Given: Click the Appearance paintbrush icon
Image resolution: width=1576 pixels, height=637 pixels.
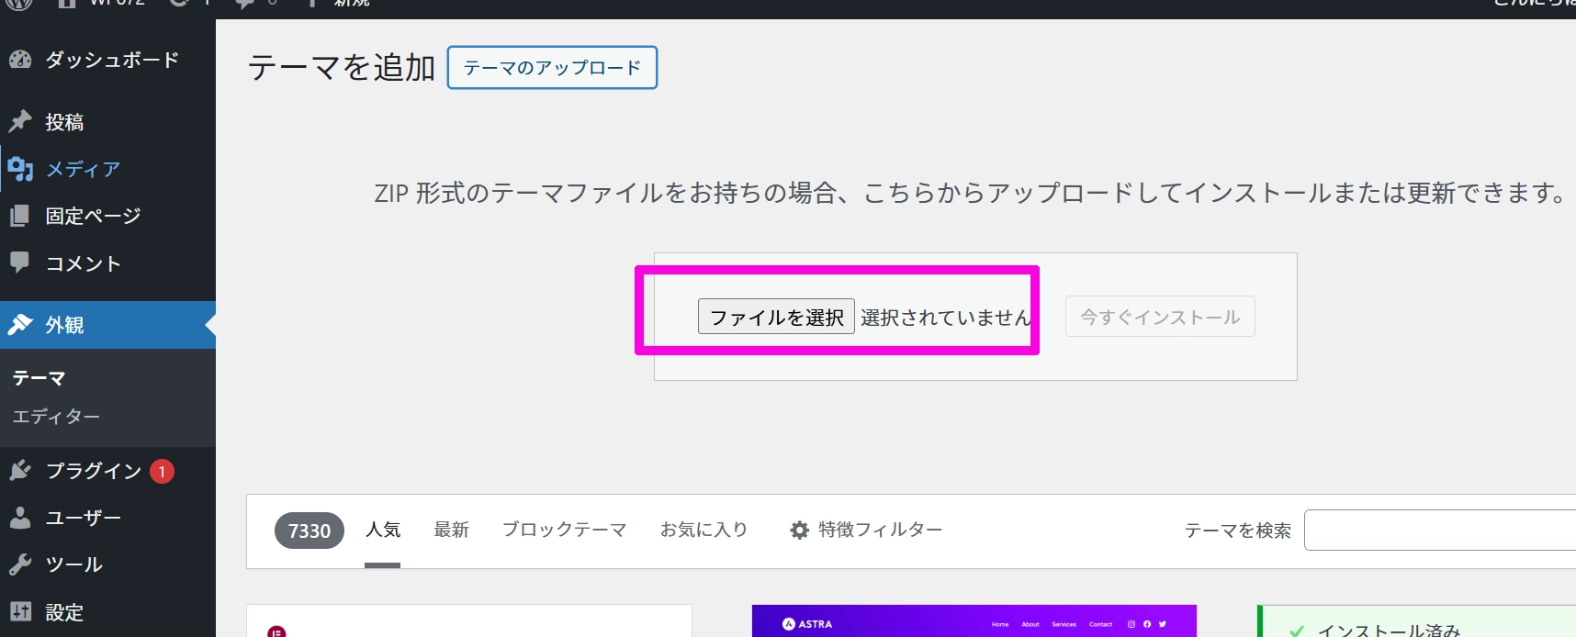Looking at the screenshot, I should pyautogui.click(x=20, y=325).
